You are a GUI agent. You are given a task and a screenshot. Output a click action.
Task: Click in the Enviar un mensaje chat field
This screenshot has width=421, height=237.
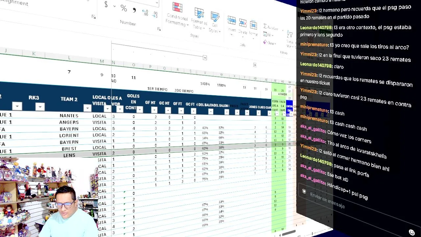327,200
